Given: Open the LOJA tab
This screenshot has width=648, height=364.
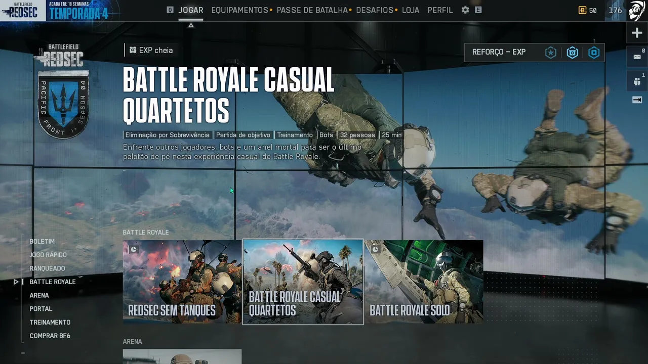Looking at the screenshot, I should [x=411, y=10].
